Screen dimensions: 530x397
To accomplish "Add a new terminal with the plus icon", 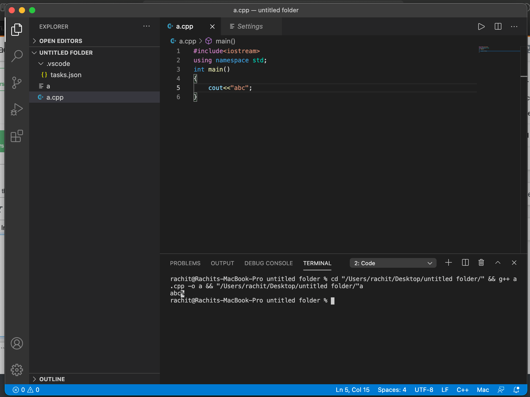I will click(449, 263).
